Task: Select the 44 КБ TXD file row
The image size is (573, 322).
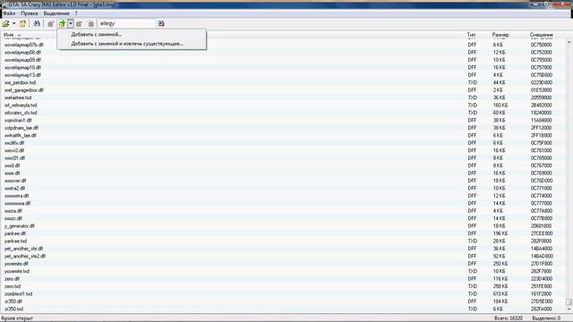Action: 284,82
